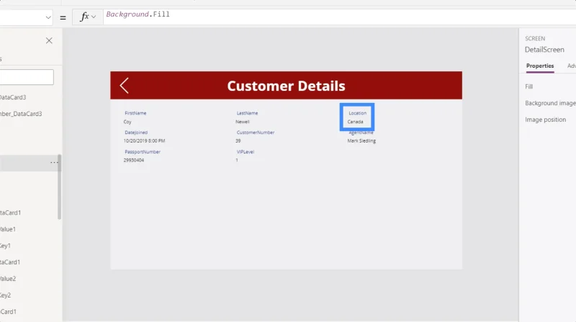Select the LastName field label
This screenshot has height=322, width=576.
[x=247, y=113]
